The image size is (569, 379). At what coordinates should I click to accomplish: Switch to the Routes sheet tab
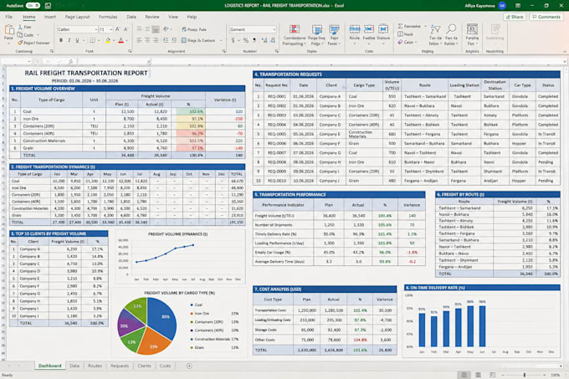click(x=95, y=366)
